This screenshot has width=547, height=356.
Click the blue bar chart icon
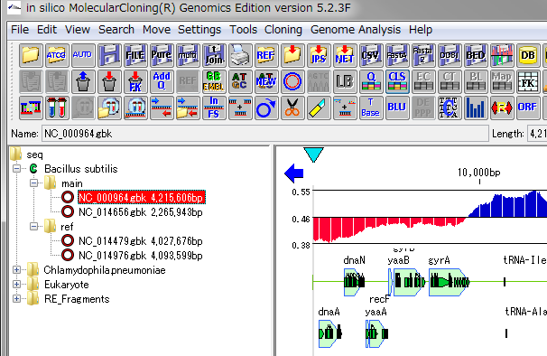tap(476, 108)
